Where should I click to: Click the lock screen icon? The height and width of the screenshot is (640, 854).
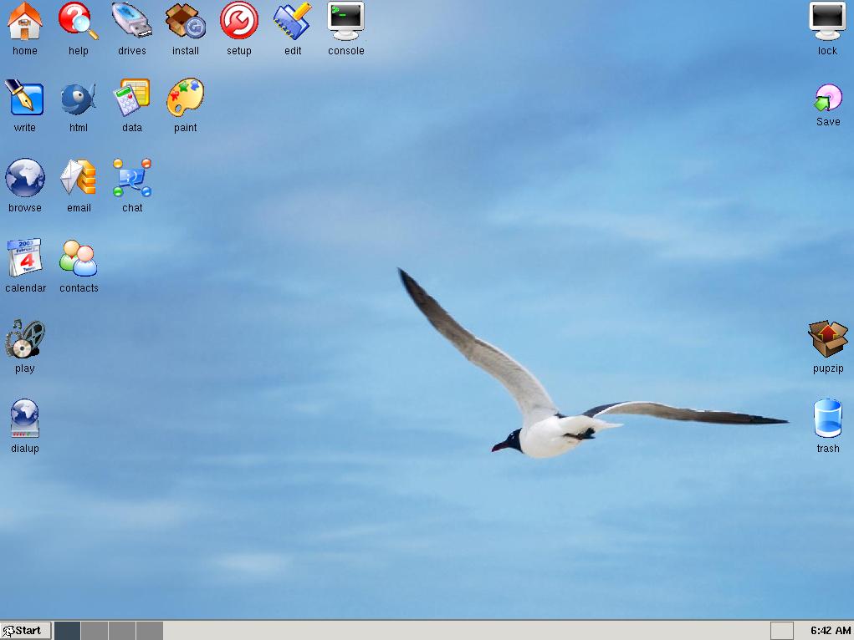pyautogui.click(x=827, y=21)
